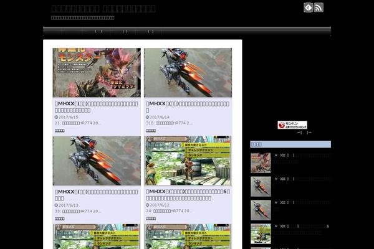Click the clock icon beside 2017/6/14
374x249 pixels.
[x=147, y=117]
